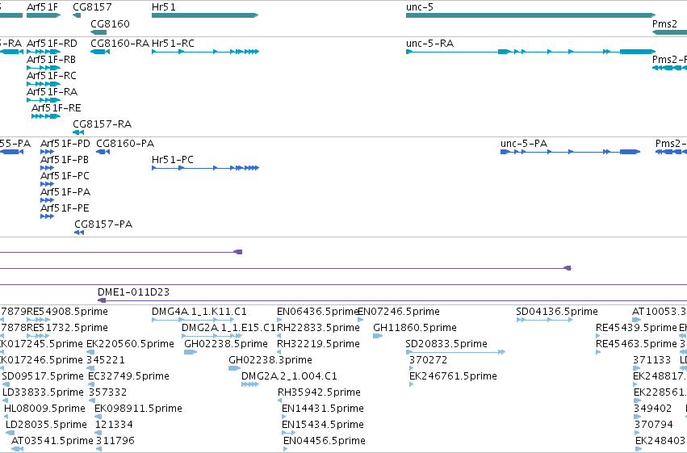Viewport: 687px width, 453px height.
Task: Select the unc-5-RA transcript label
Action: point(429,44)
